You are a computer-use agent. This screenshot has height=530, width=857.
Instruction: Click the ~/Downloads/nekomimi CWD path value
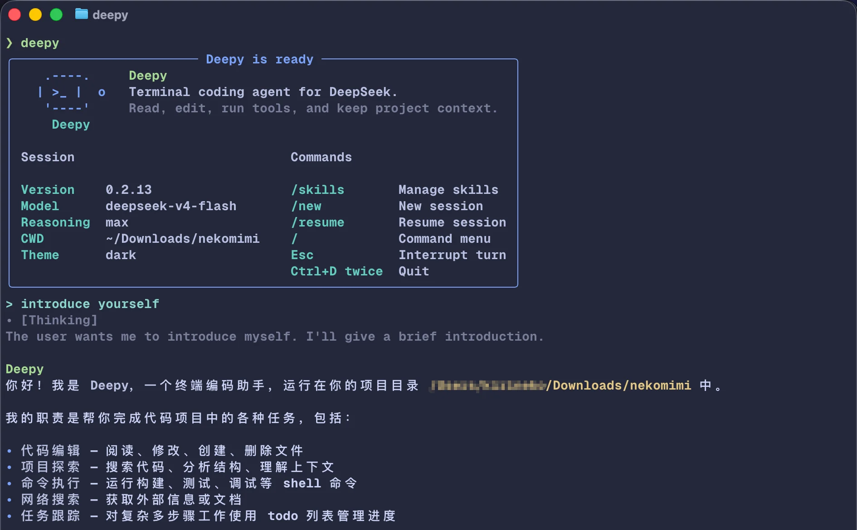tap(183, 239)
